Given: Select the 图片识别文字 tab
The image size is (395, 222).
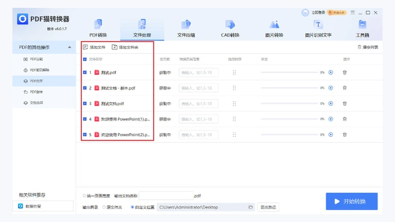Looking at the screenshot, I should tap(318, 28).
